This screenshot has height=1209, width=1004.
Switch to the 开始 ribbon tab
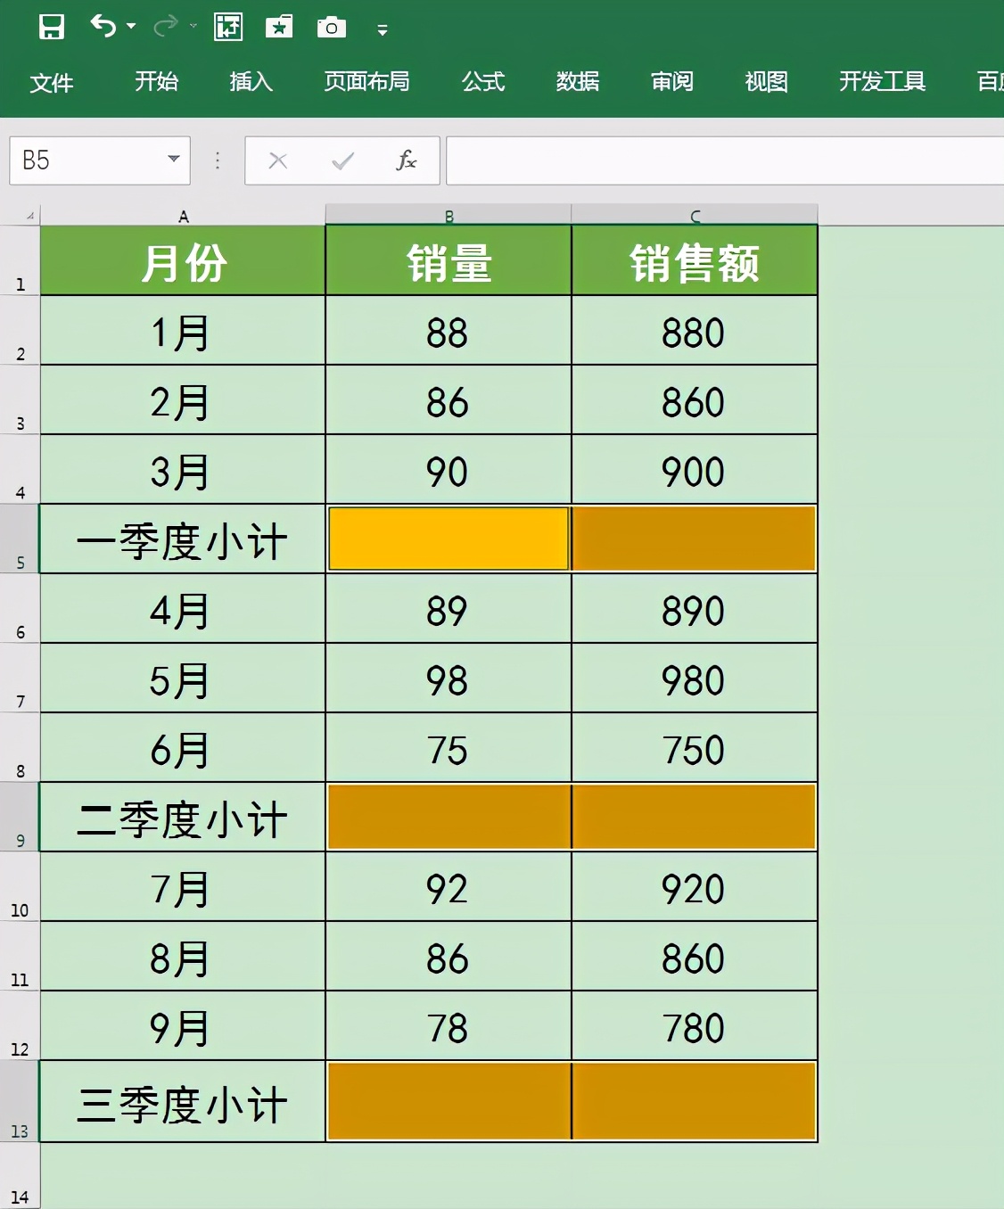156,82
